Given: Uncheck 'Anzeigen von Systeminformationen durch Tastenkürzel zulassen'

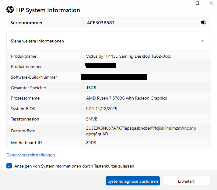Looking at the screenshot, I should point(9,166).
